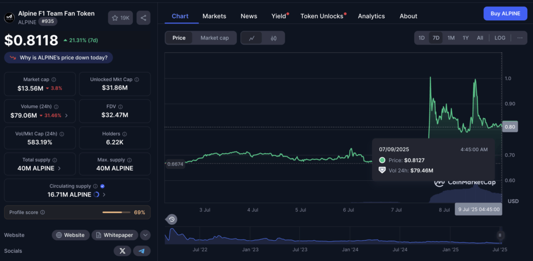Click Why is ALPINE's price down today?
The height and width of the screenshot is (261, 533).
tap(58, 57)
